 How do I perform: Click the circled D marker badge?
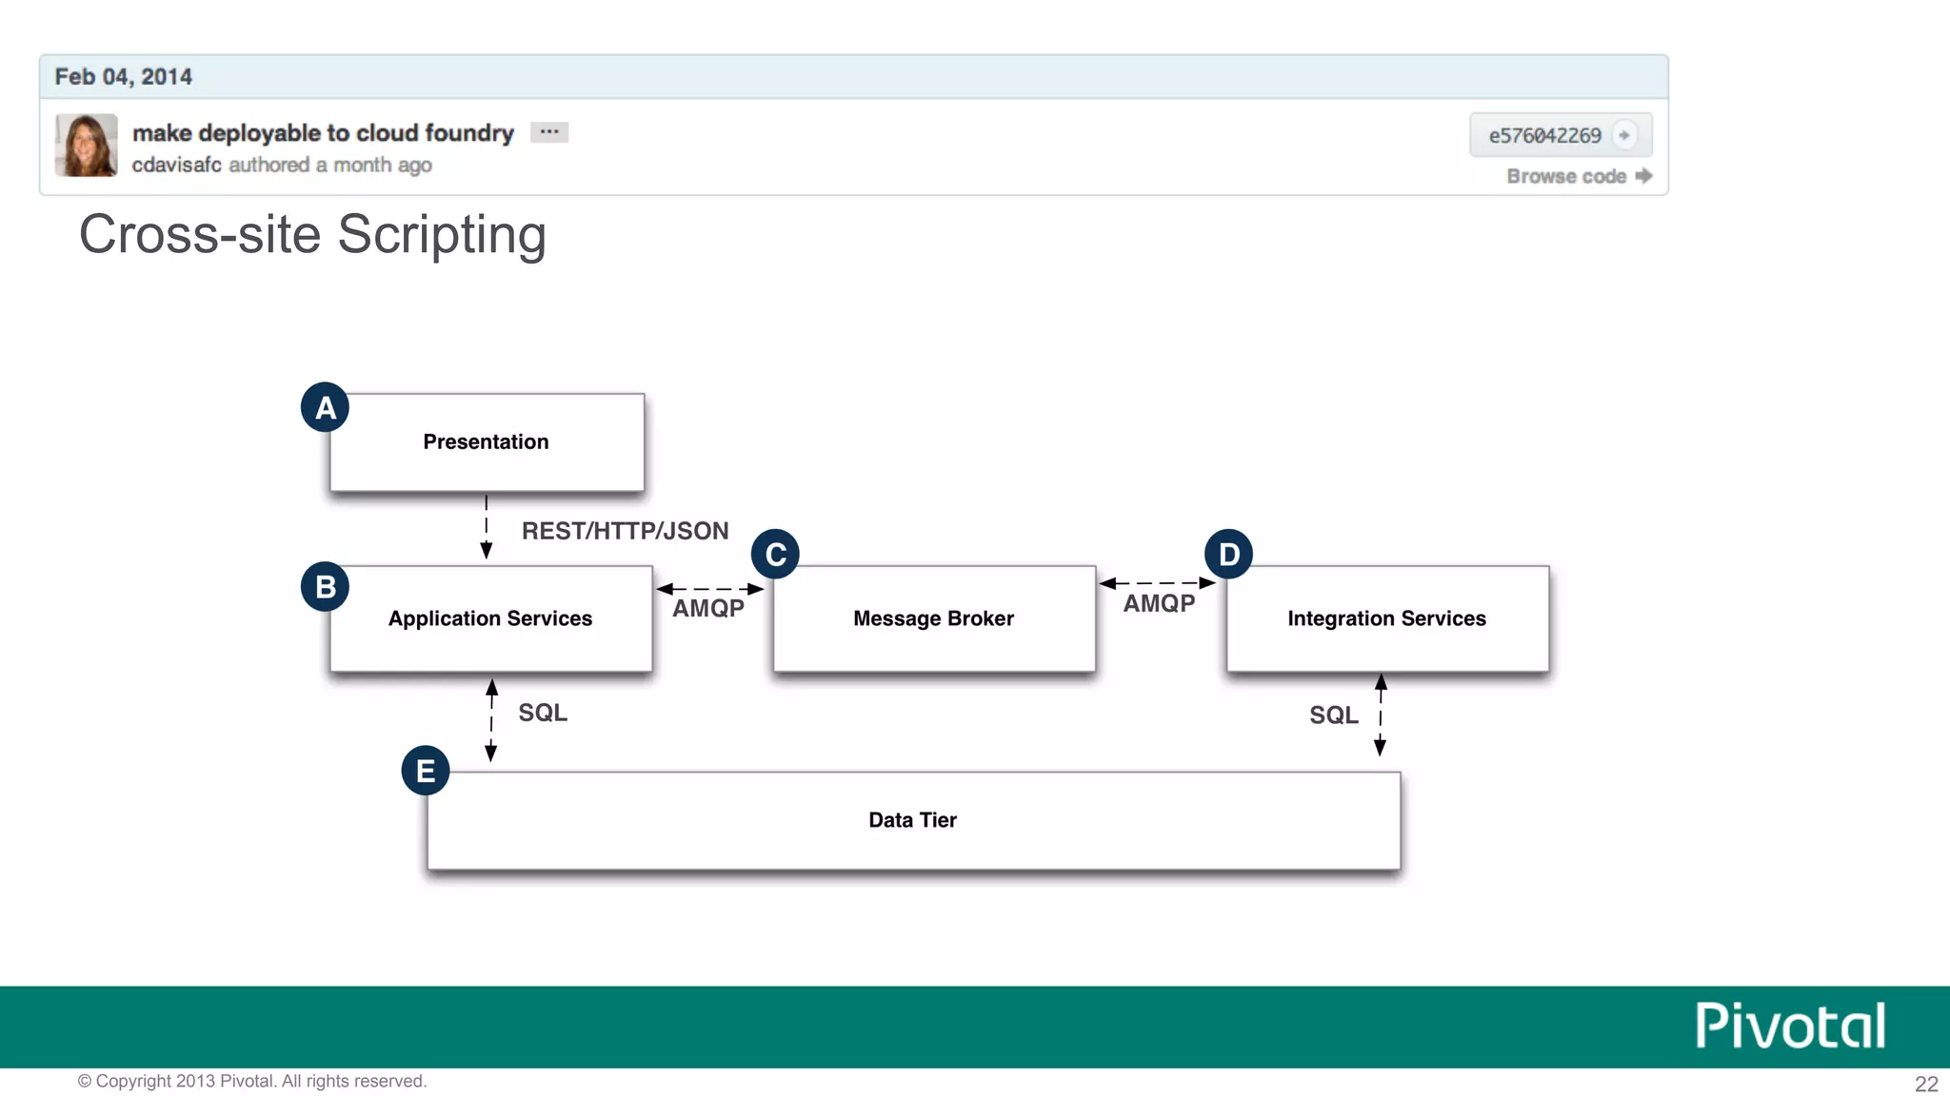point(1228,555)
